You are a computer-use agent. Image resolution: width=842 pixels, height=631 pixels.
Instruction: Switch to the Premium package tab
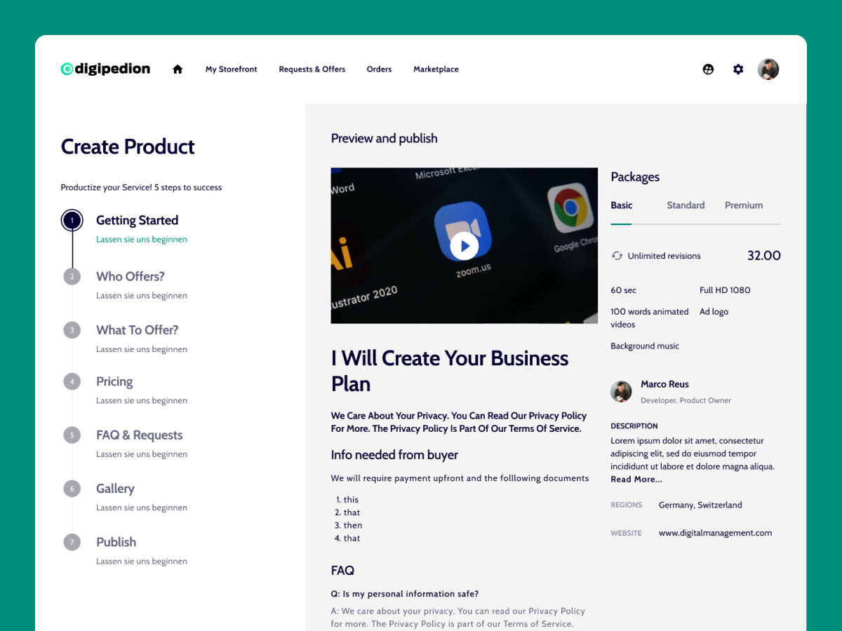click(744, 205)
